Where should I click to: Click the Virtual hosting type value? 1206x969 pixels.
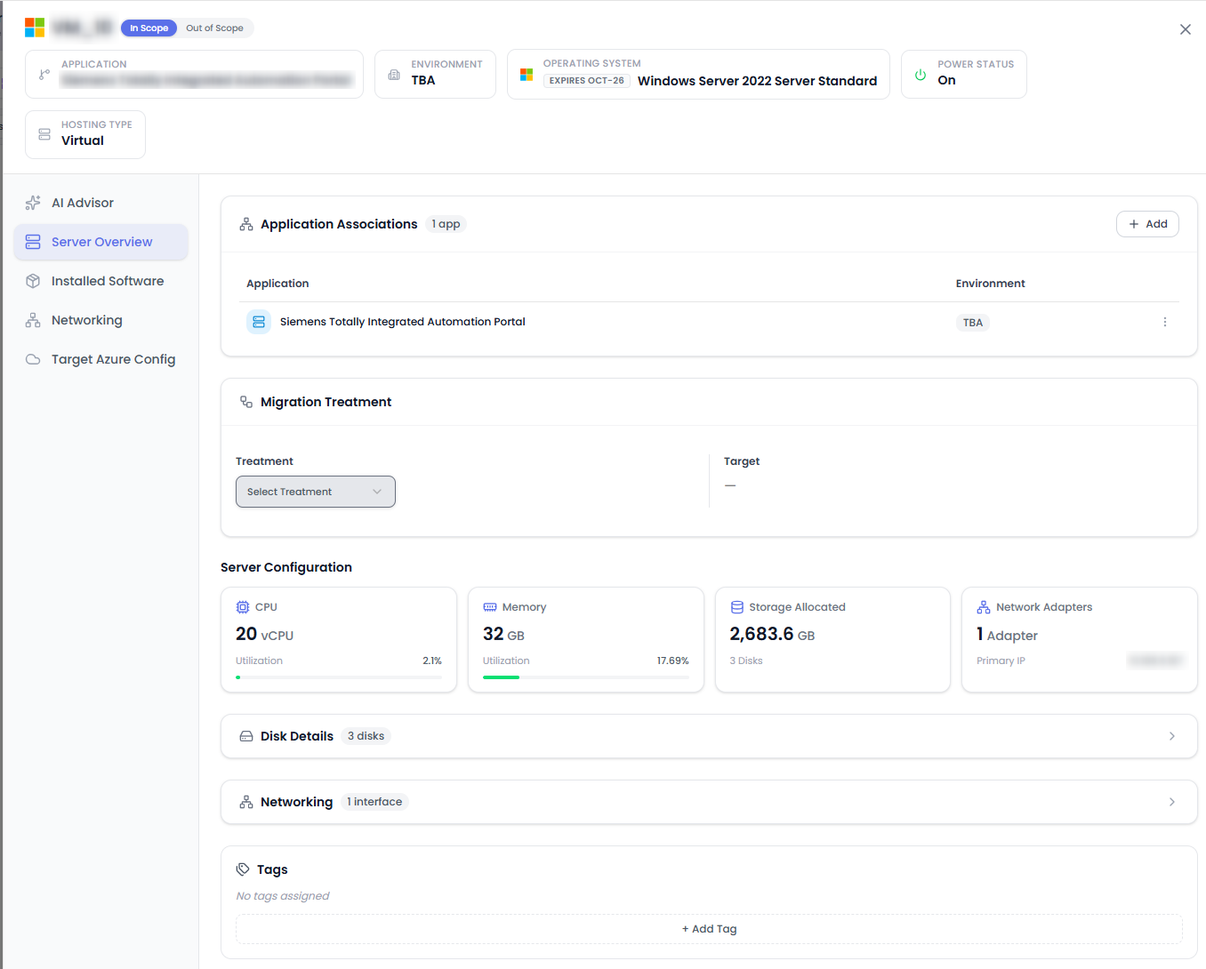pyautogui.click(x=83, y=140)
